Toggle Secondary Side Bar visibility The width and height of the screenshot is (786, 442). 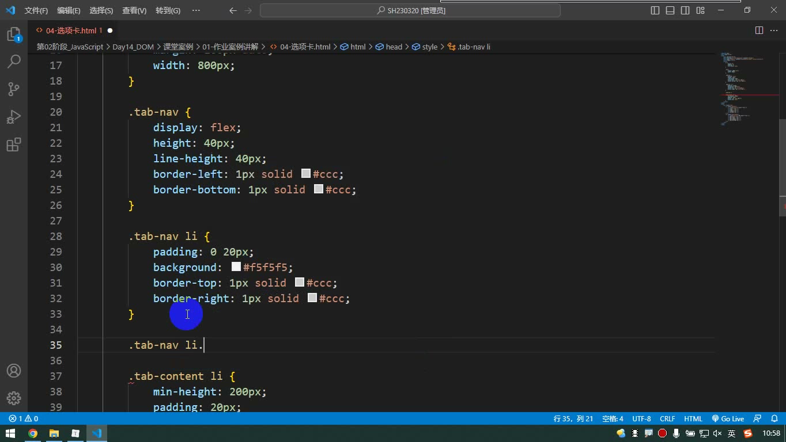[685, 10]
